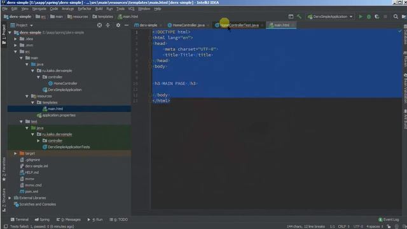Screen dimensions: 407x229
Task: Select DerxSimpleApplicationTests in tree
Action: (x=66, y=147)
